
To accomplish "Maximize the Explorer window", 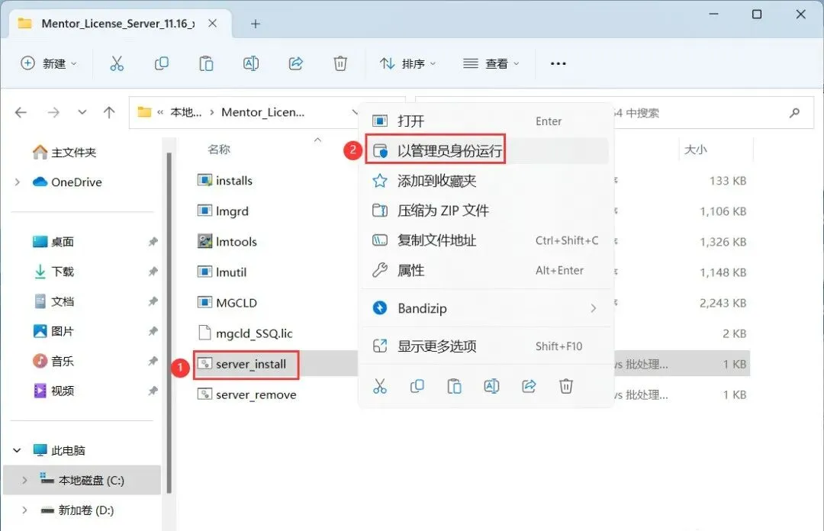I will tap(757, 14).
